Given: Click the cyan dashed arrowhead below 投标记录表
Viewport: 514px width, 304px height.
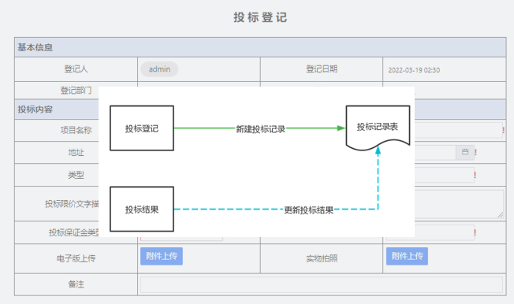Looking at the screenshot, I should click(378, 150).
